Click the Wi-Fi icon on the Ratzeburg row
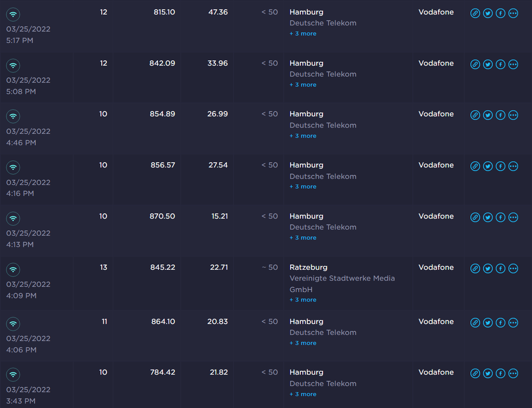Image resolution: width=532 pixels, height=408 pixels. coord(13,269)
